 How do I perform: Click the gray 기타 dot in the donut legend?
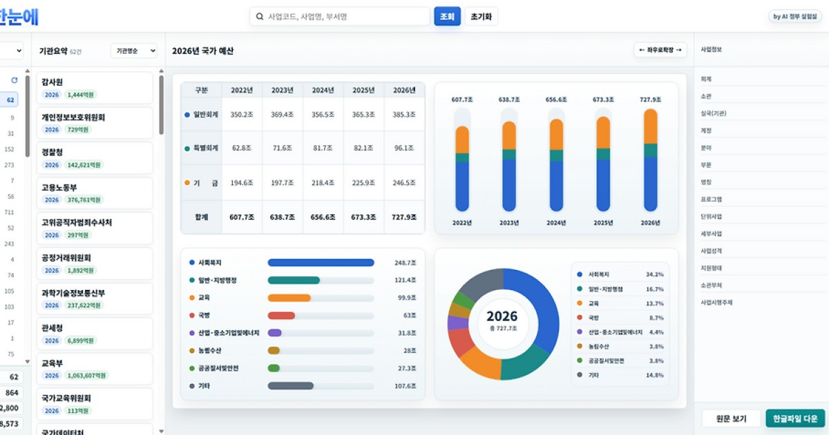579,375
